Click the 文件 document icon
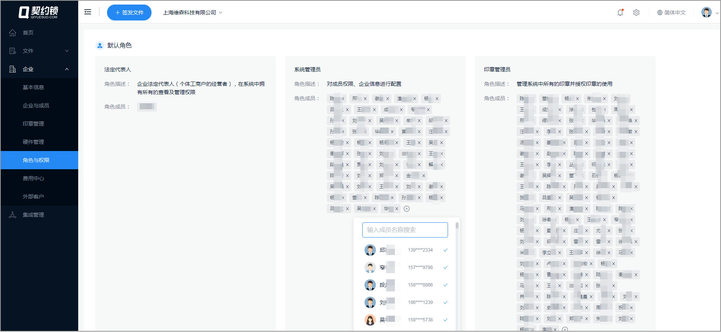Screen dimensions: 721x332 point(13,51)
